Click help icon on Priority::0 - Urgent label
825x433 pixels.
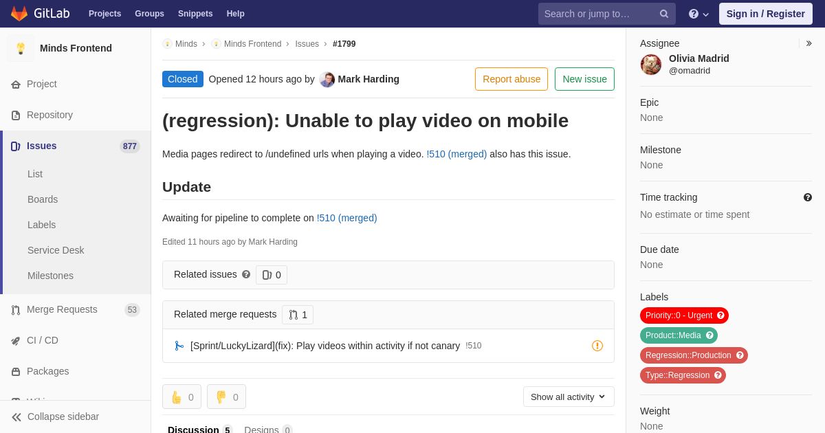(x=720, y=315)
